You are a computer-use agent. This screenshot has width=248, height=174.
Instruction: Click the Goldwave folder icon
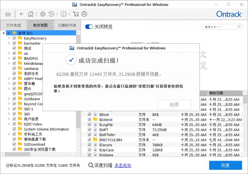click(20, 99)
